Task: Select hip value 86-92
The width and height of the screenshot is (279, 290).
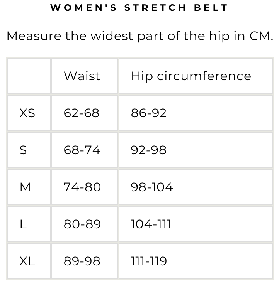Action: (149, 113)
